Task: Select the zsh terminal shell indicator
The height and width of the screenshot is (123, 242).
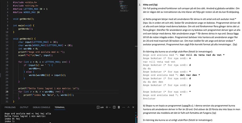Action: click(100, 107)
